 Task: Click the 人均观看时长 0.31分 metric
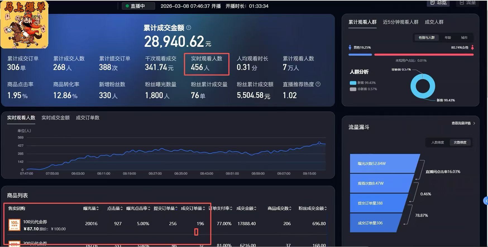pyautogui.click(x=252, y=63)
